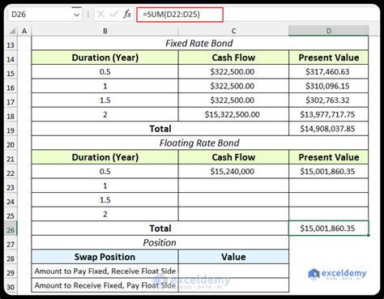The image size is (384, 299).
Task: Click the fixed bond total $14,908,037.85
Action: (329, 129)
